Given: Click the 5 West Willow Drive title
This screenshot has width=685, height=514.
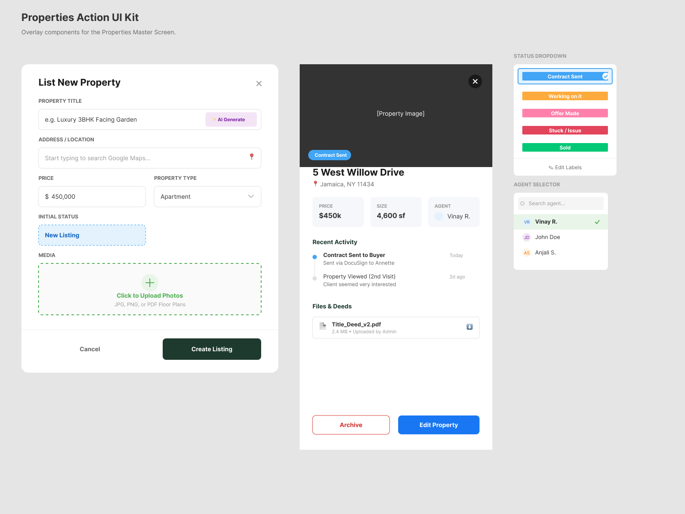Looking at the screenshot, I should 358,172.
